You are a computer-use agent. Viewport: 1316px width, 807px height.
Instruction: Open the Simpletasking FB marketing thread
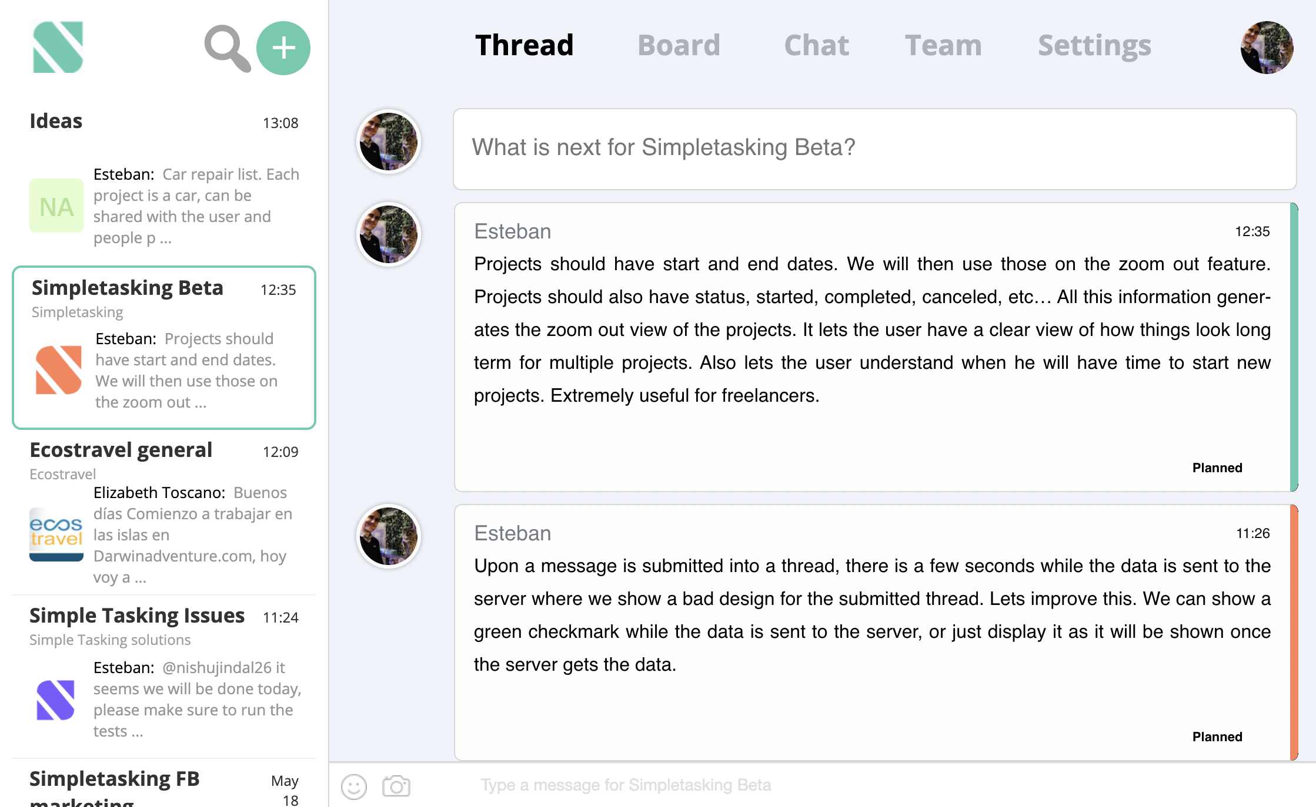[164, 785]
